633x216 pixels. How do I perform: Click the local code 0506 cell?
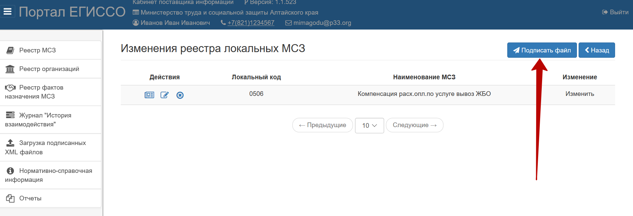pyautogui.click(x=256, y=94)
